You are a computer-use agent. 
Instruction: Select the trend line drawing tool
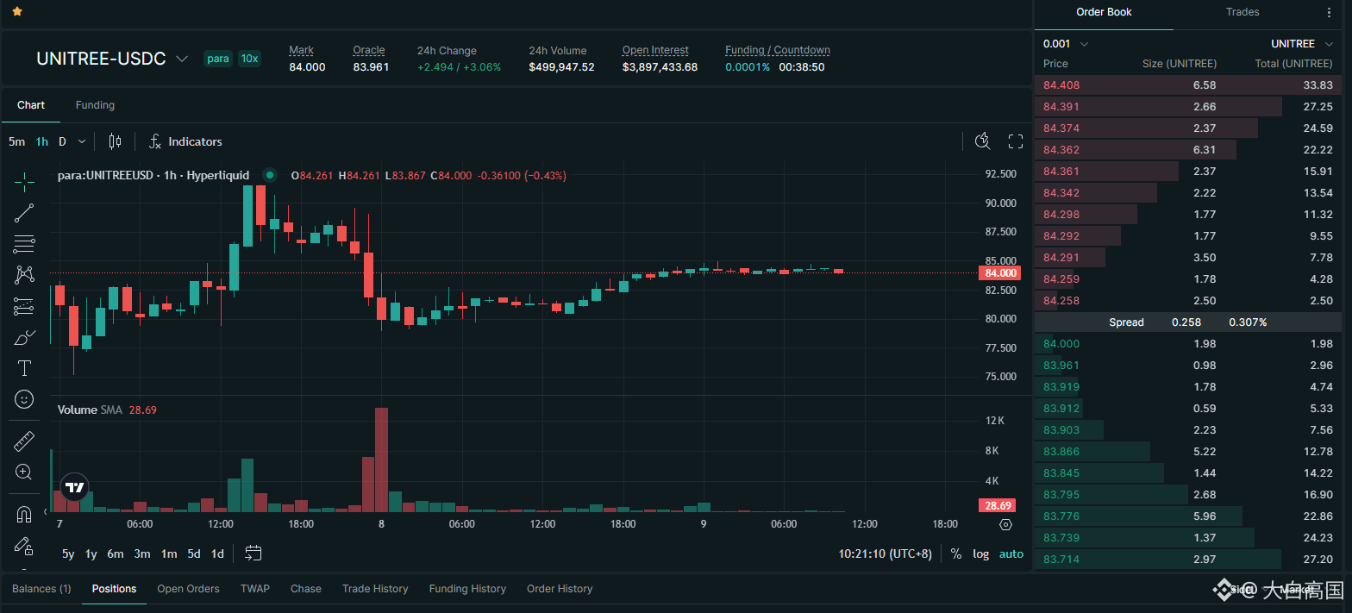pos(24,212)
